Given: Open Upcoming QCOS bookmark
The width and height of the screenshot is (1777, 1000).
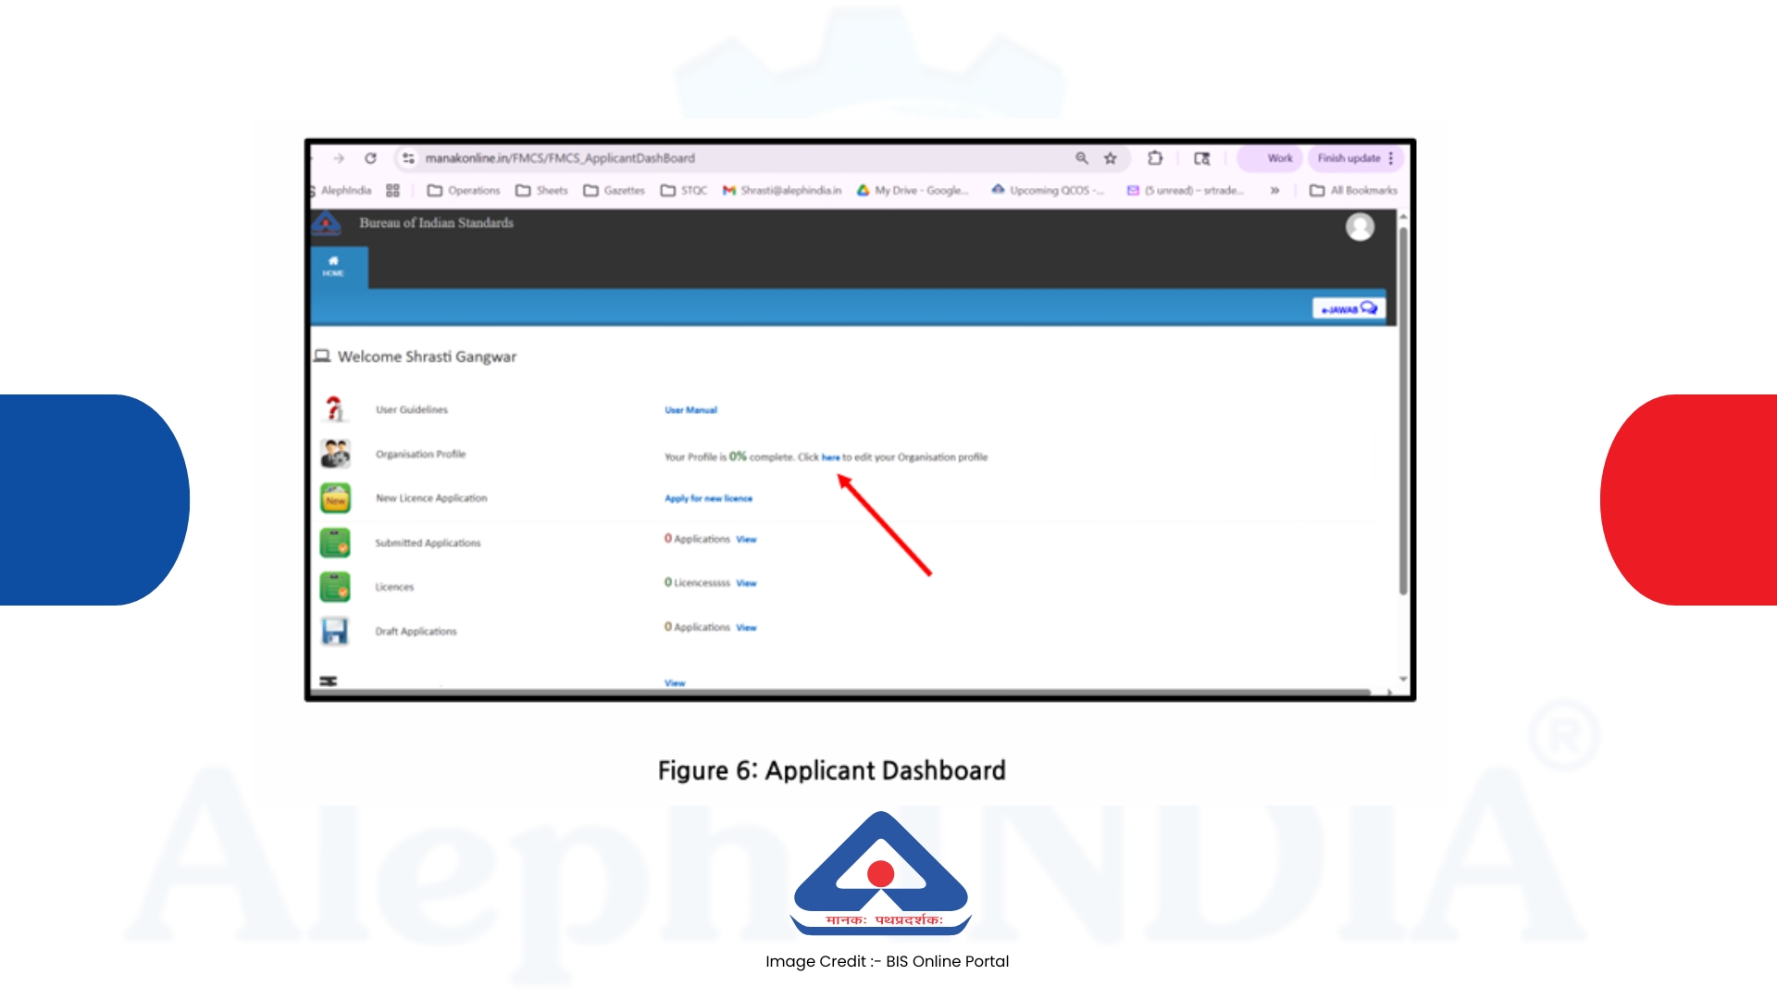Looking at the screenshot, I should [1048, 191].
